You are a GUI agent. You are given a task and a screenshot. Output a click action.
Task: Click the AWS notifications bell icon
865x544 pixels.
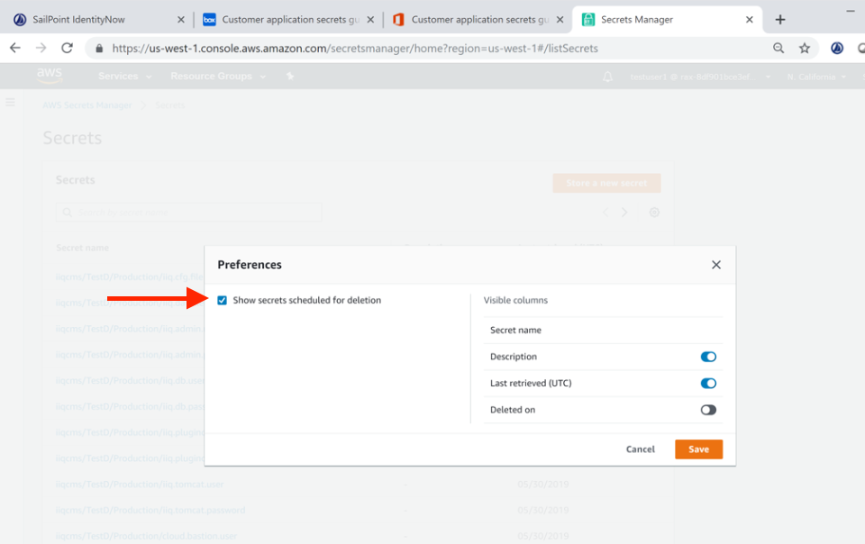pyautogui.click(x=607, y=77)
